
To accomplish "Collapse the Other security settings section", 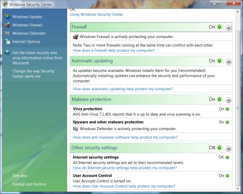I will [x=228, y=149].
